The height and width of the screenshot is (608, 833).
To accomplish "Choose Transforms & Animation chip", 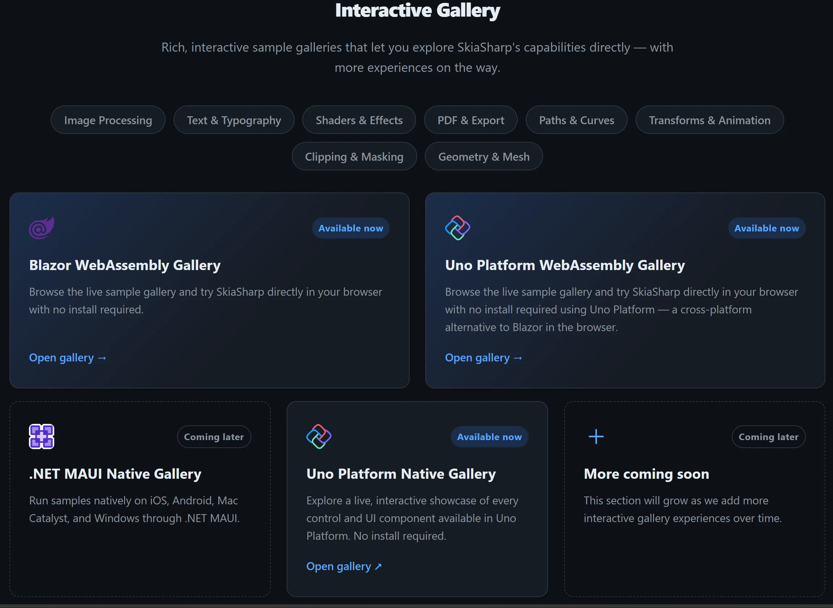I will 709,120.
